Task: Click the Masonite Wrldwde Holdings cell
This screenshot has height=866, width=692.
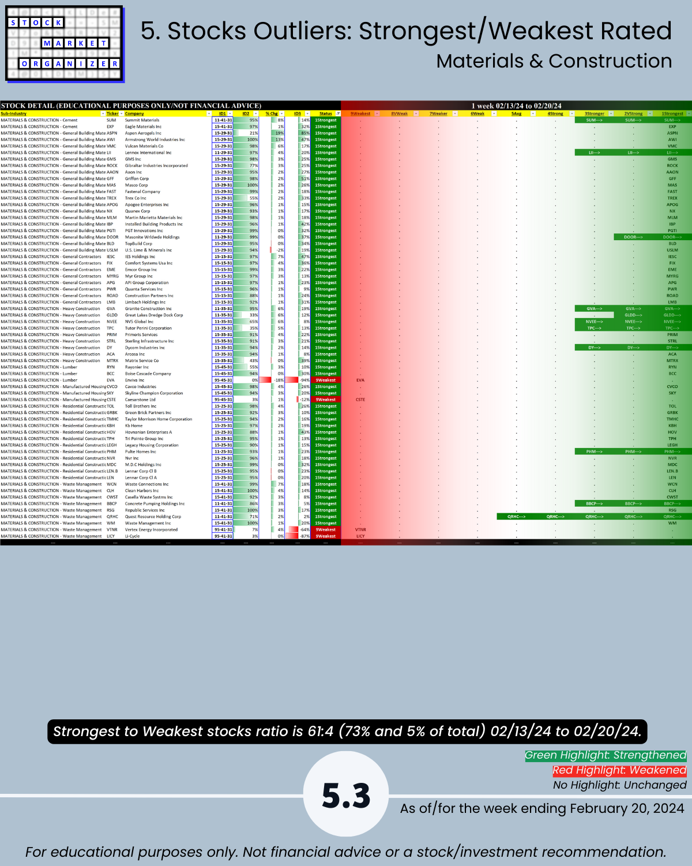Action: pos(168,237)
